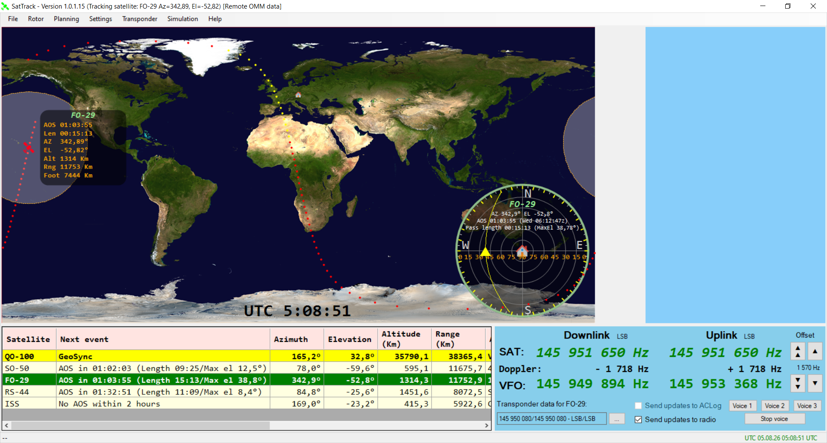
Task: Select the SO-50 satellite row
Action: pyautogui.click(x=246, y=368)
